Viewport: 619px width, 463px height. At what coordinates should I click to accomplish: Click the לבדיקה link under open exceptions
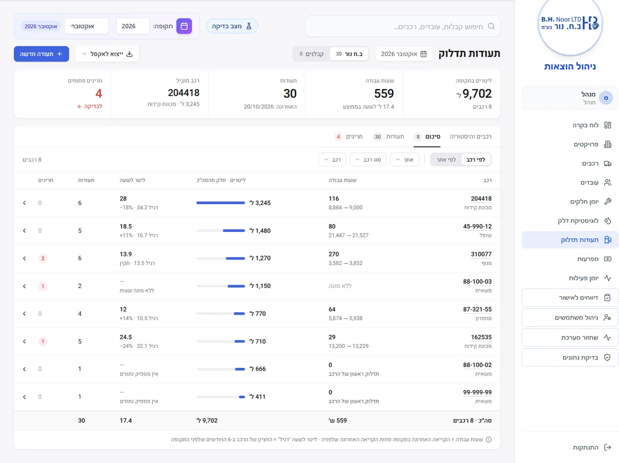(90, 106)
